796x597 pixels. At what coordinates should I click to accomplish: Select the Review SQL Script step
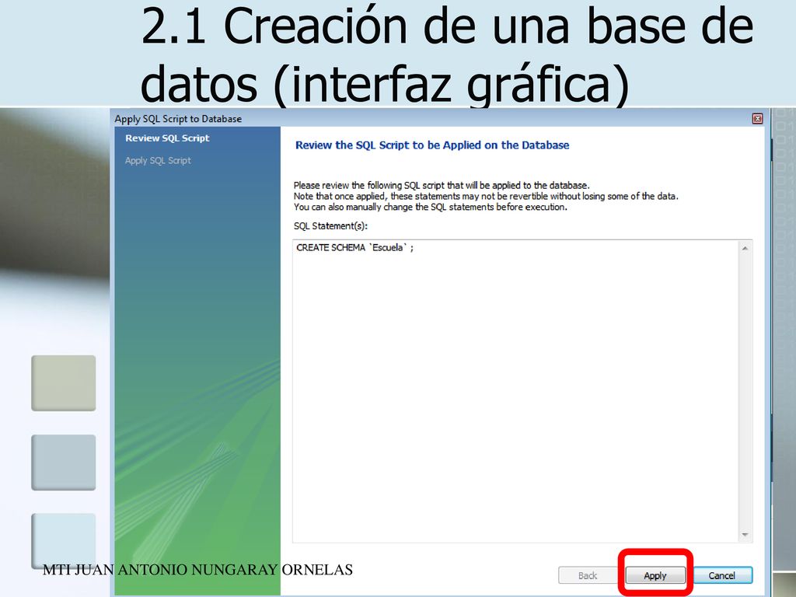168,138
